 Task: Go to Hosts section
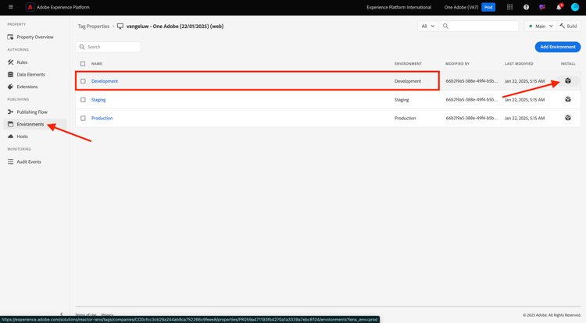tap(23, 137)
